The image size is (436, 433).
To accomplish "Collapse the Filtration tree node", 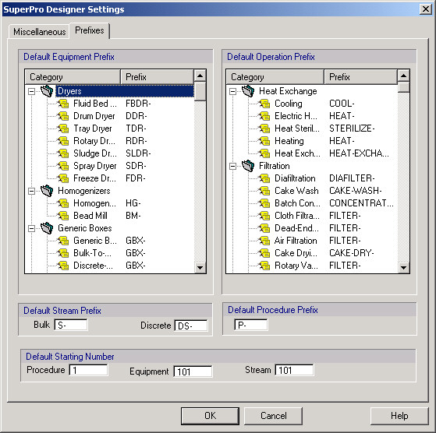I will coord(232,166).
